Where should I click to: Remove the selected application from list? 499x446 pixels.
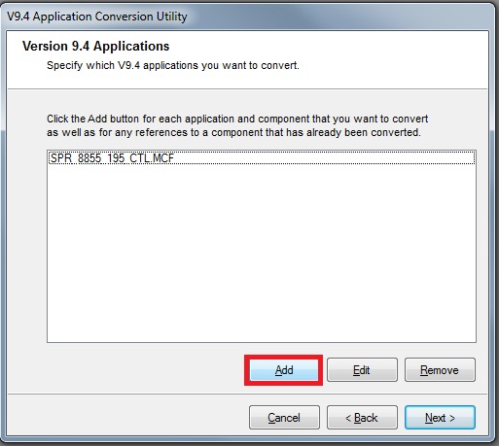(x=440, y=370)
